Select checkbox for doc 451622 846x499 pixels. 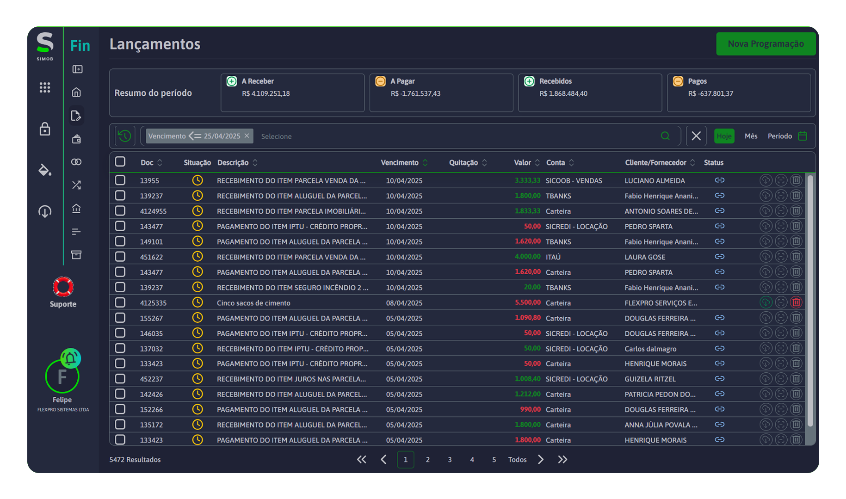[120, 256]
